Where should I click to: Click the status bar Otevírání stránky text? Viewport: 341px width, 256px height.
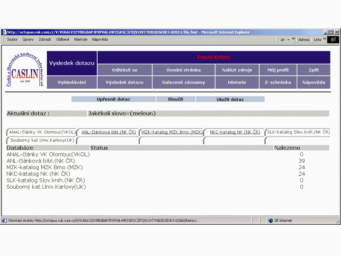pyautogui.click(x=104, y=220)
